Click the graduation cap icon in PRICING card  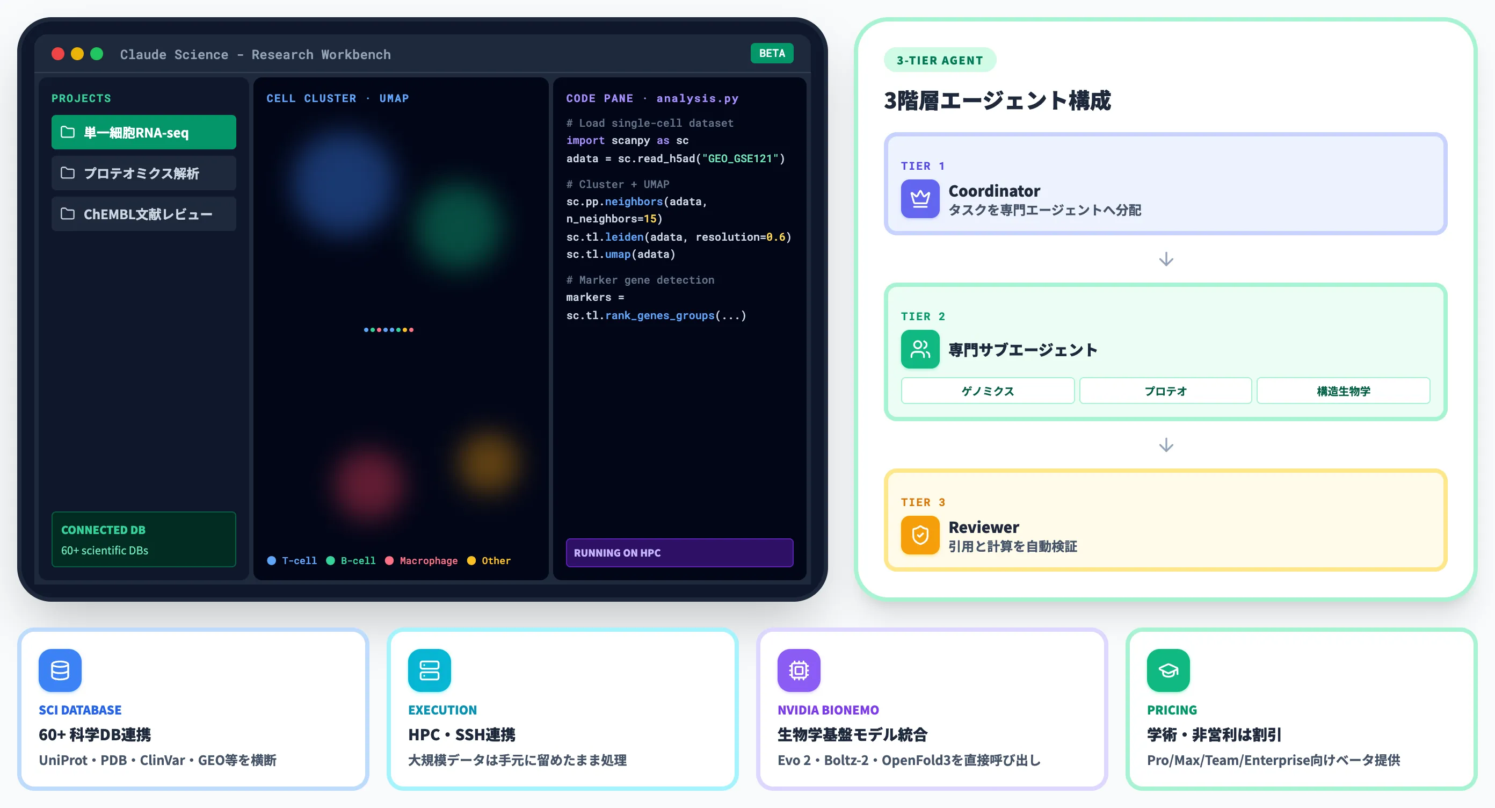point(1169,670)
